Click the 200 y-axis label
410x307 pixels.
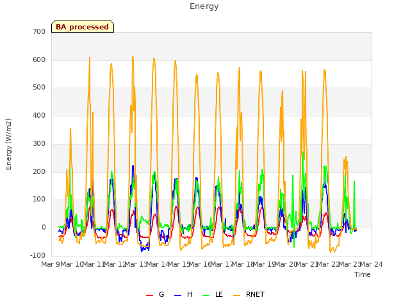point(39,172)
